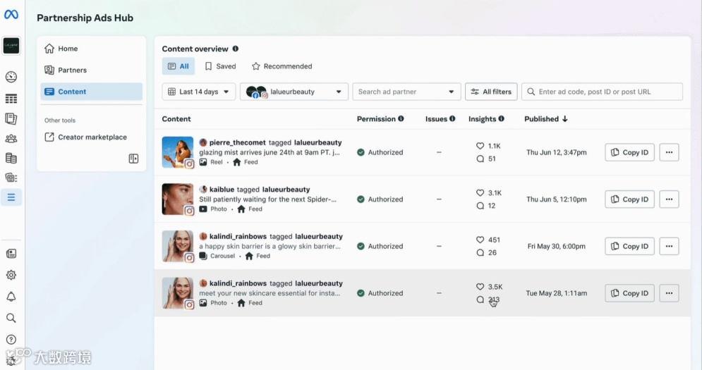Copy ID for Tue May 28 post

tap(629, 293)
